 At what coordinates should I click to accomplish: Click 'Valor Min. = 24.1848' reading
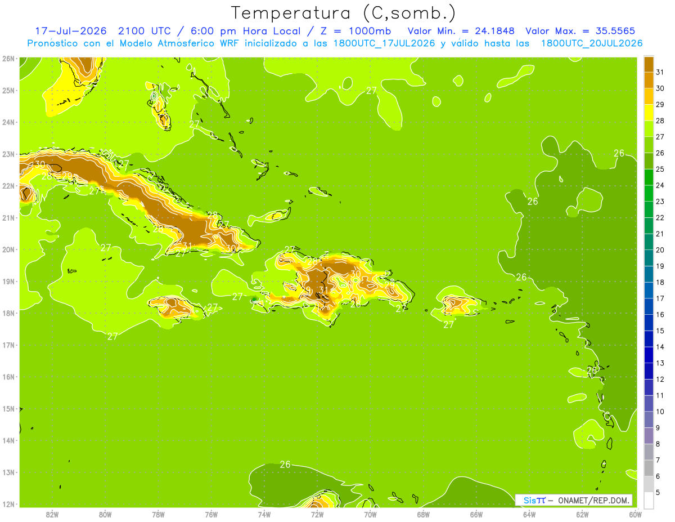[461, 31]
